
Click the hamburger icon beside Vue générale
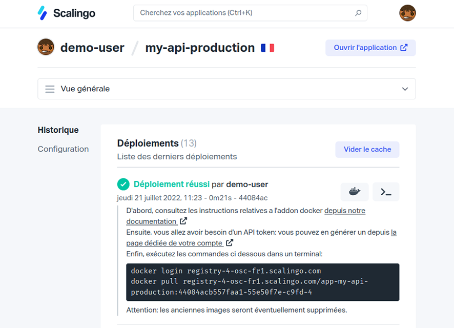pyautogui.click(x=50, y=89)
